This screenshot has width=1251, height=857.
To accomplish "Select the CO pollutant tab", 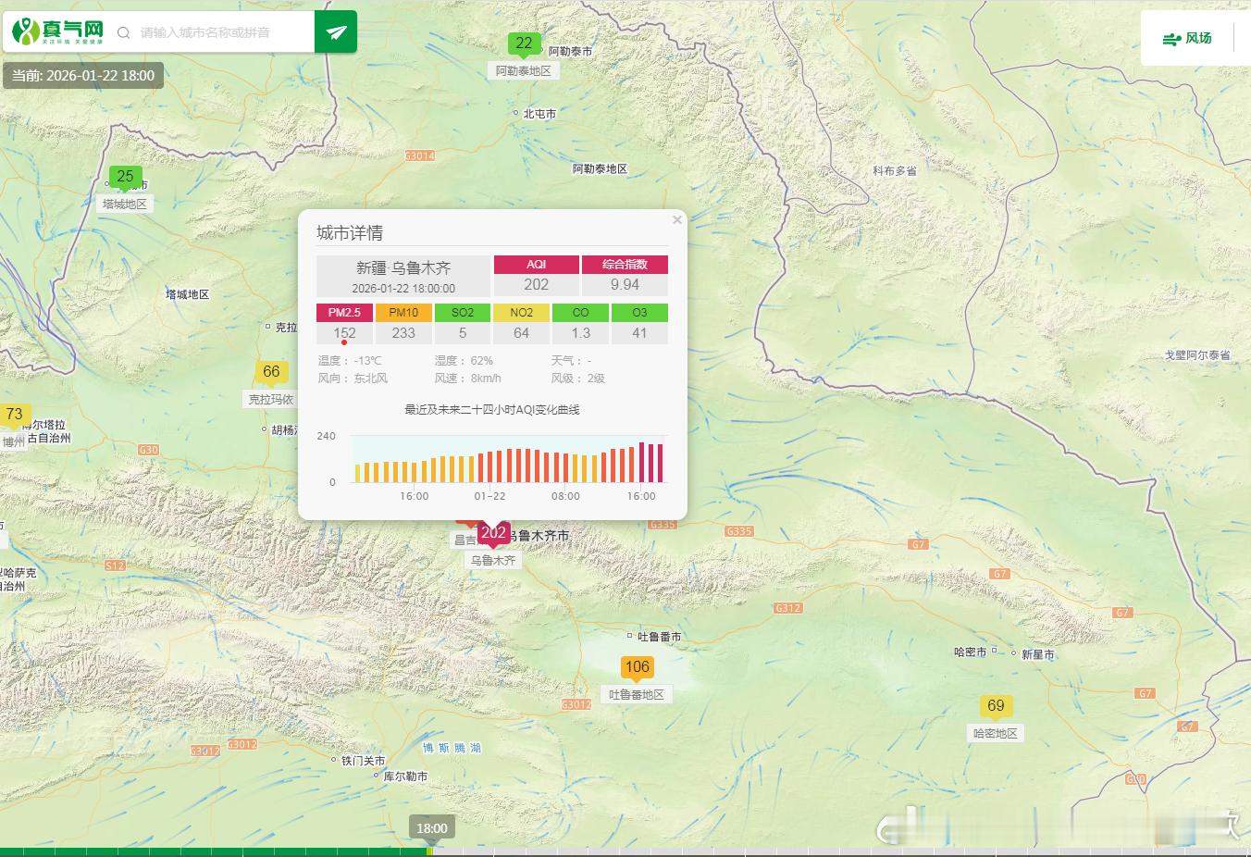I will click(x=580, y=313).
